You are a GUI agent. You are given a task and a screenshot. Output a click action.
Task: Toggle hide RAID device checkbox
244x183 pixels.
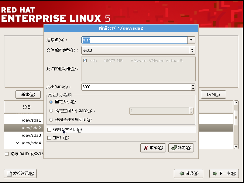pyautogui.click(x=7, y=154)
